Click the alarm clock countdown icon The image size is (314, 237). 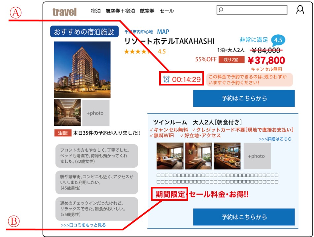tap(167, 79)
